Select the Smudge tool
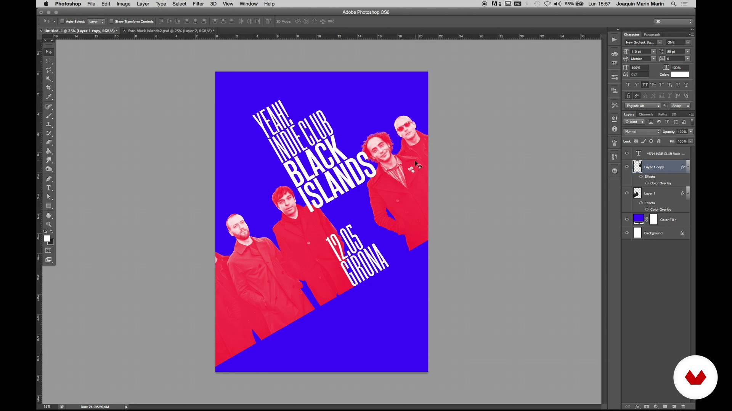 (49, 160)
